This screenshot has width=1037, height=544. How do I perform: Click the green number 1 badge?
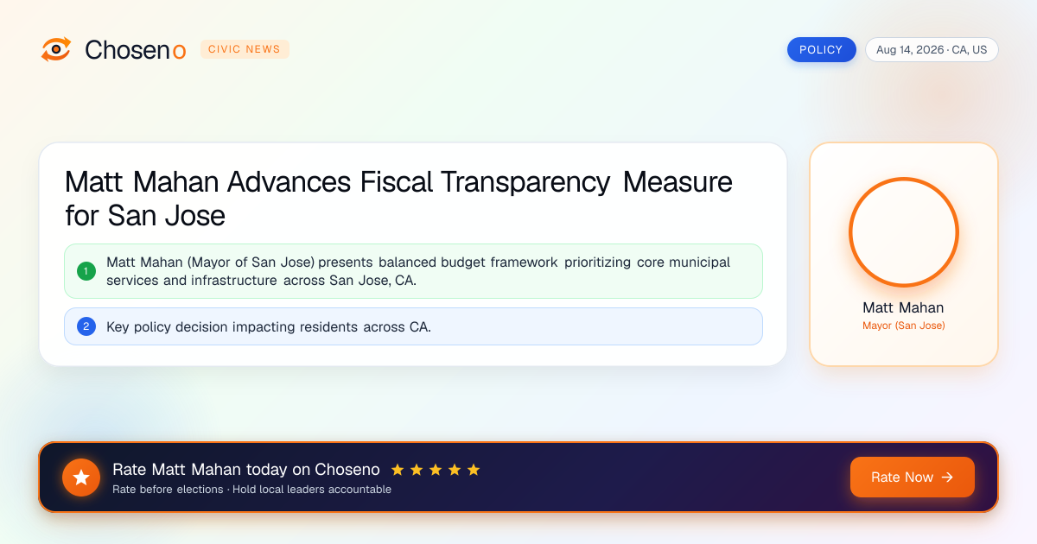pyautogui.click(x=86, y=271)
